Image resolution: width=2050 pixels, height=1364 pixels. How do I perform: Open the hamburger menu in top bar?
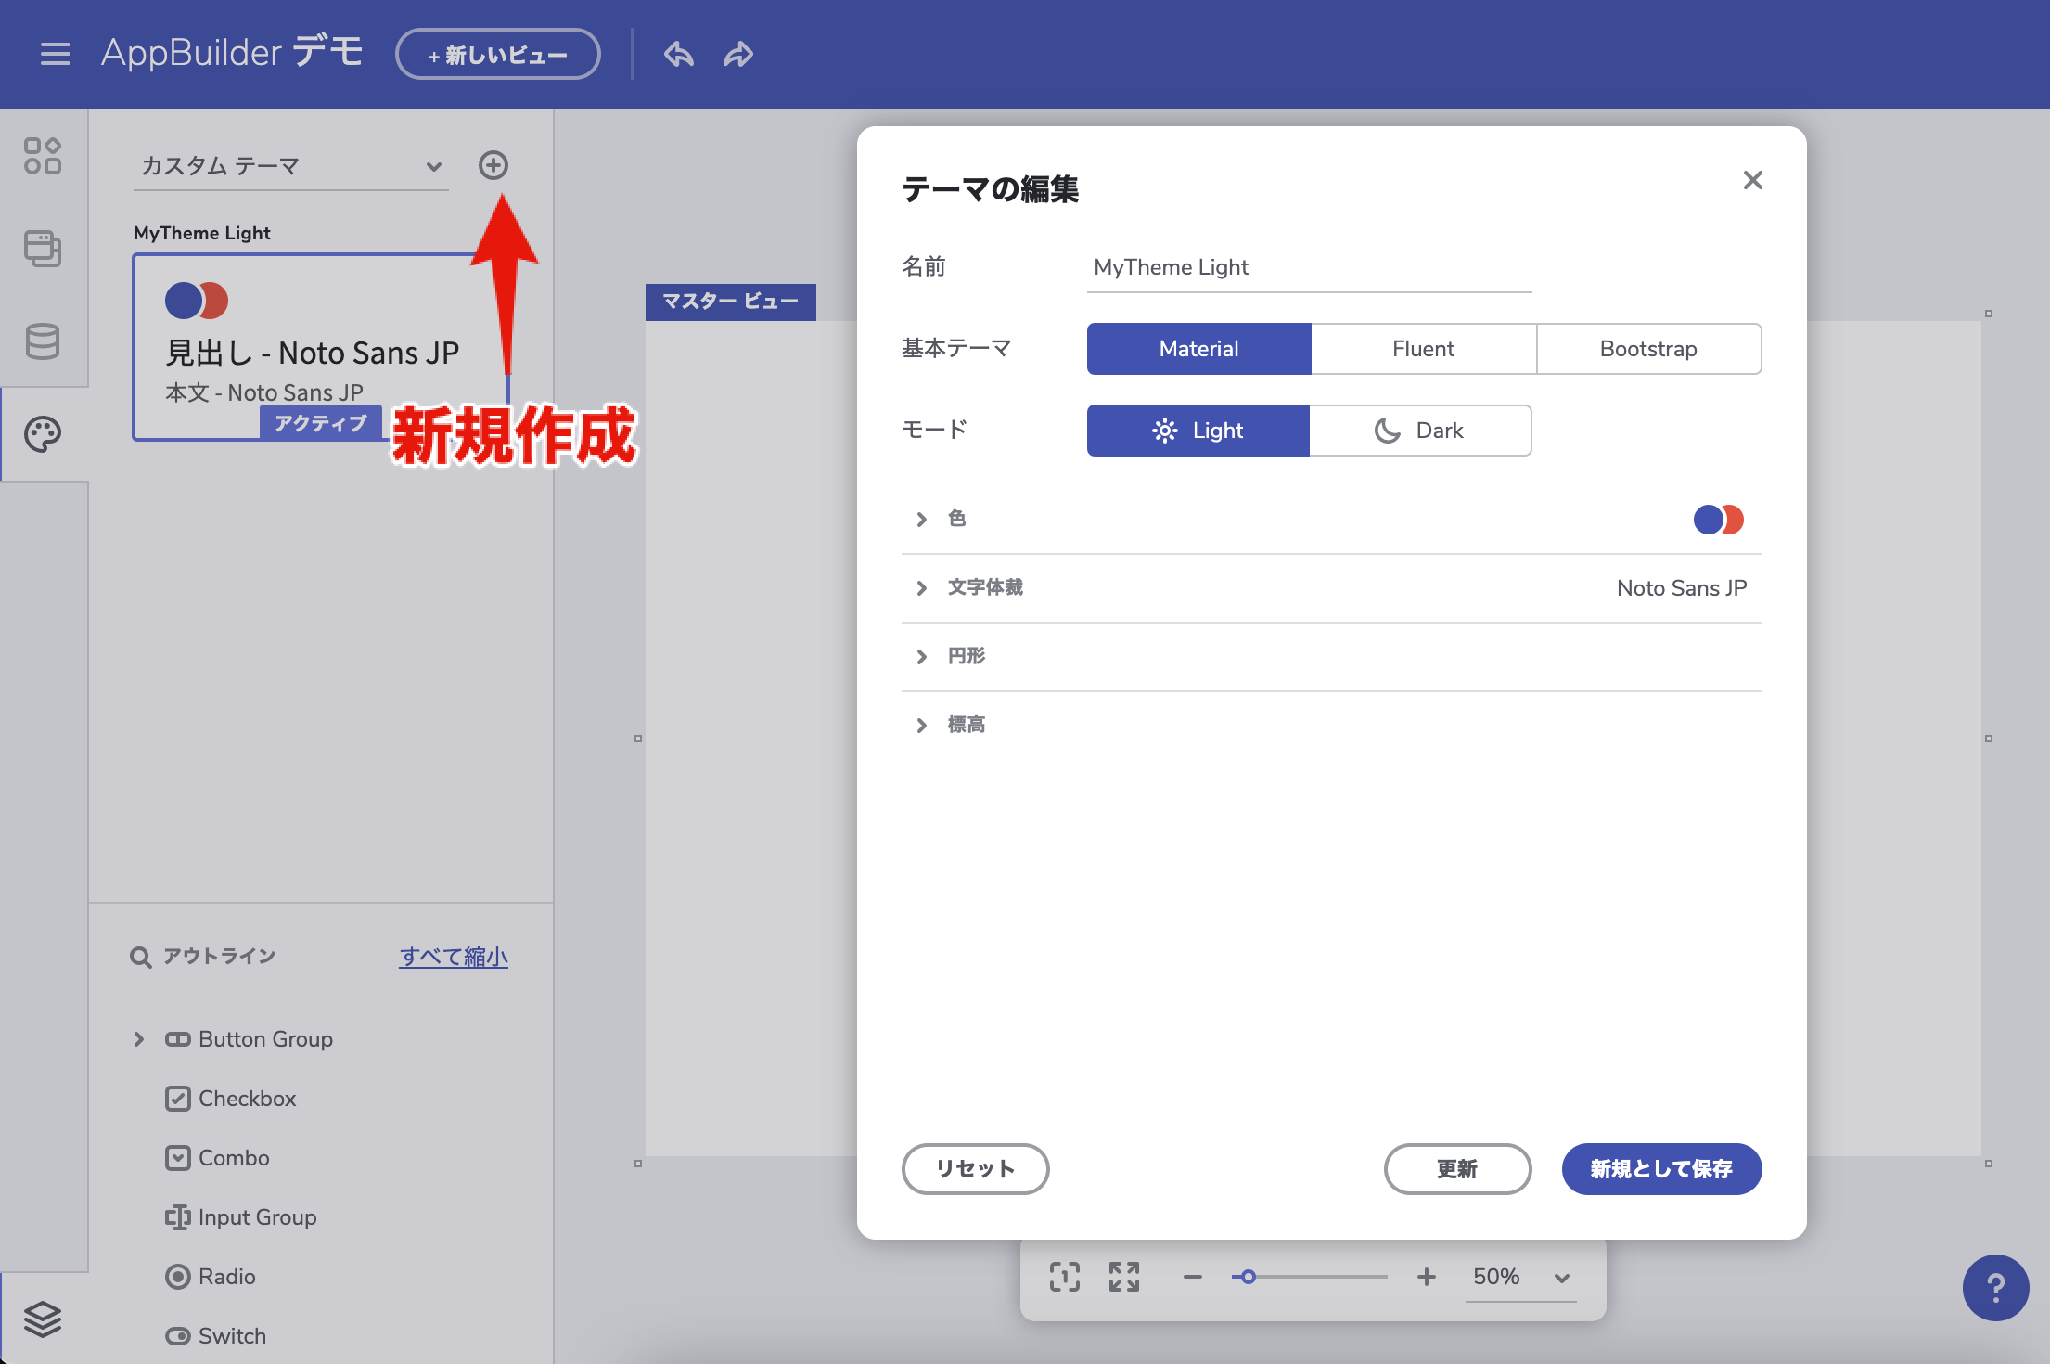(x=55, y=54)
